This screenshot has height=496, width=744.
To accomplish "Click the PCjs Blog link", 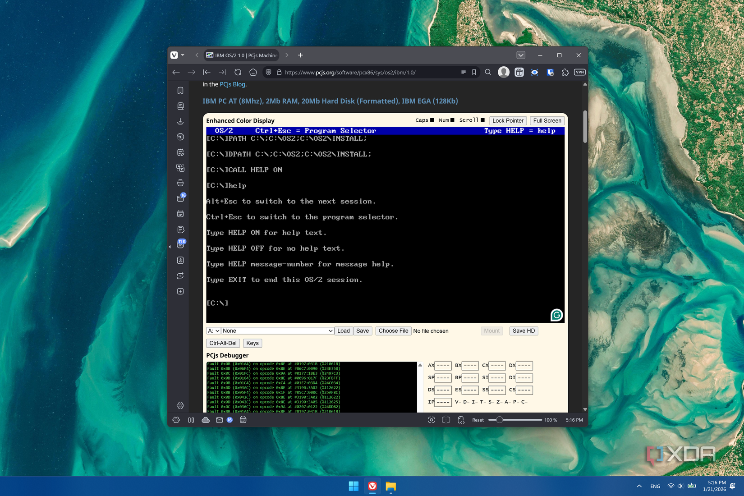I will point(232,84).
